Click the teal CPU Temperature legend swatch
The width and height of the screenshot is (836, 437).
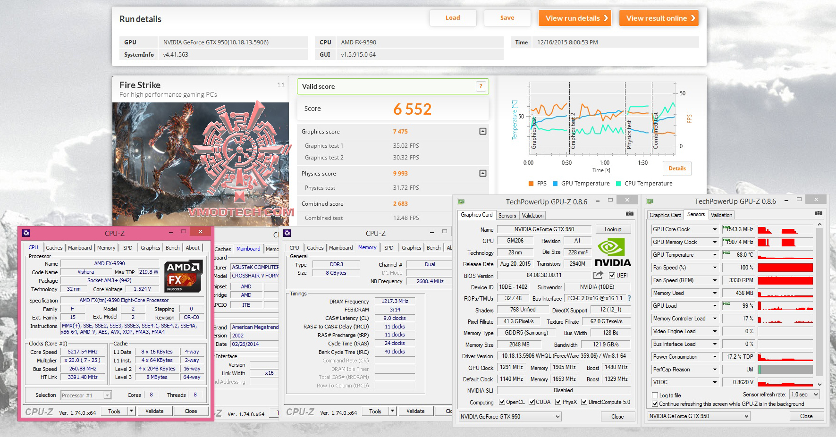pyautogui.click(x=618, y=184)
